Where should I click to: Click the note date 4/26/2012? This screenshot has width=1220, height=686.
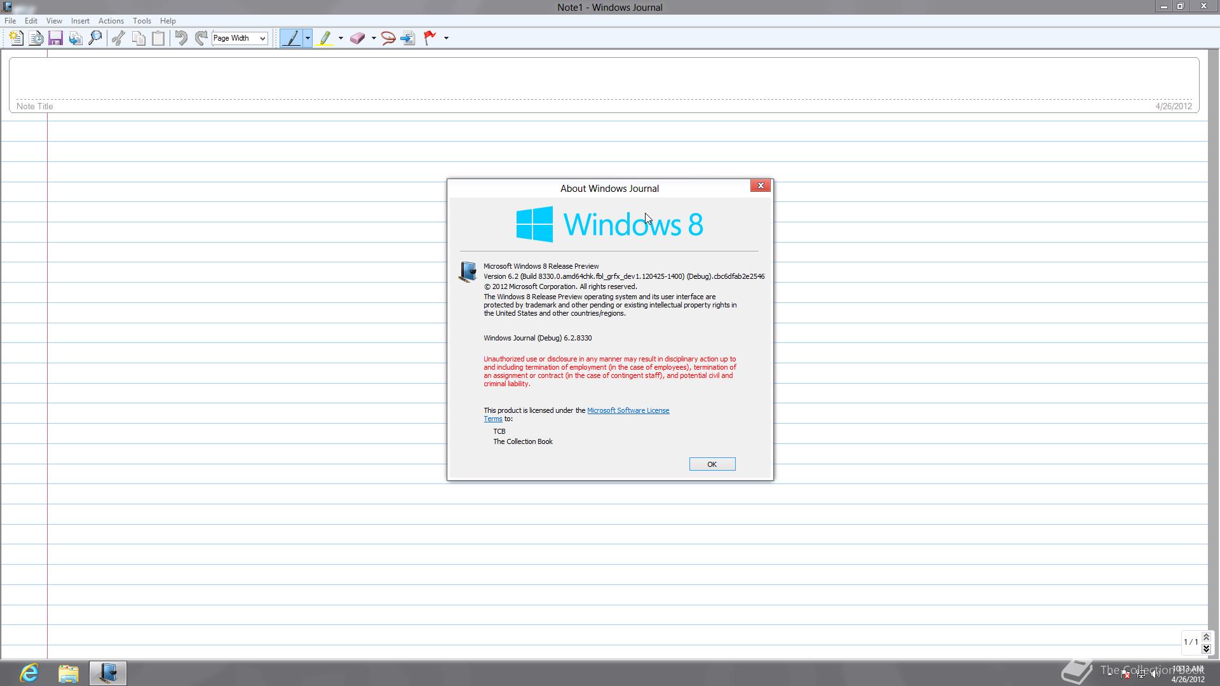[1174, 106]
